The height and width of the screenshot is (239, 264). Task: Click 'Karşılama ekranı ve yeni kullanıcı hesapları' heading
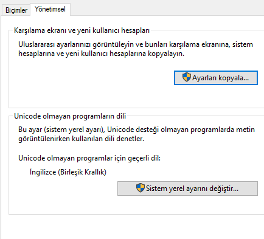[82, 30]
